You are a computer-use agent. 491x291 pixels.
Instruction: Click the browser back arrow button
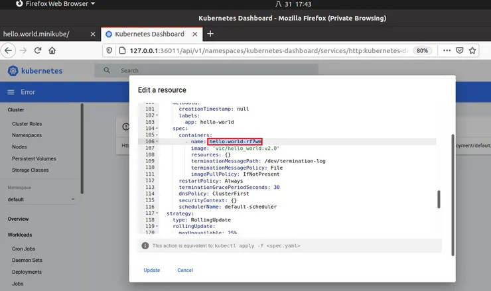point(9,50)
